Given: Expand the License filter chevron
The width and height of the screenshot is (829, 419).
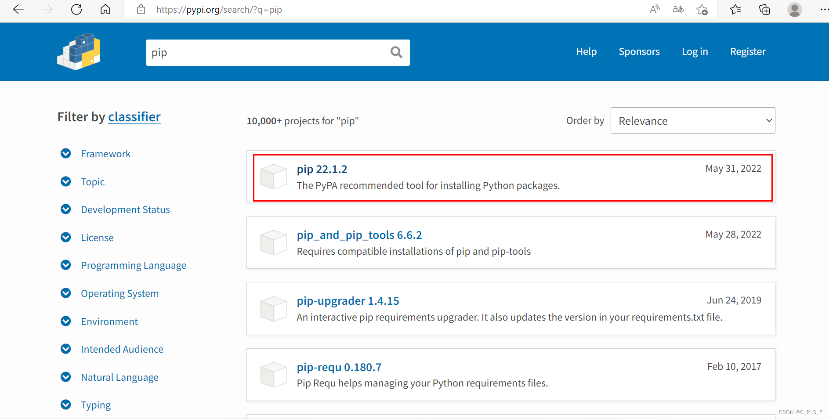Looking at the screenshot, I should (66, 237).
